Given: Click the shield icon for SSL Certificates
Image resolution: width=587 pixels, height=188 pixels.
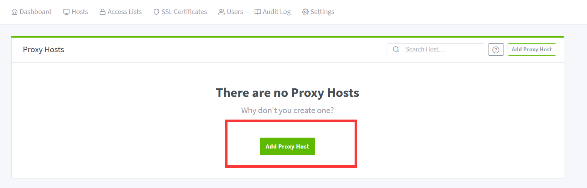Looking at the screenshot, I should click(156, 12).
